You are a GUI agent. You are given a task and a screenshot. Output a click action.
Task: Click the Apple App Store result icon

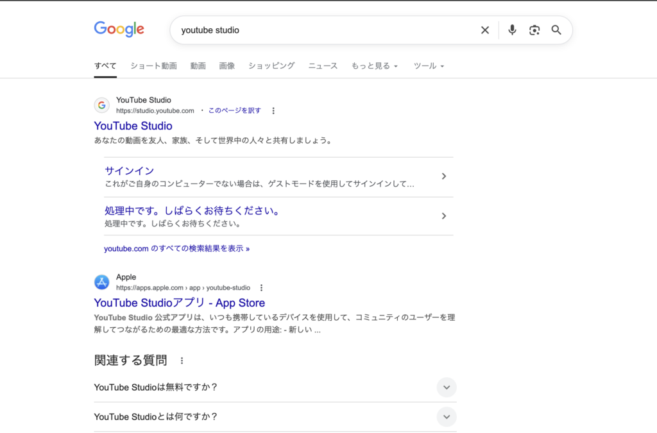pos(102,282)
